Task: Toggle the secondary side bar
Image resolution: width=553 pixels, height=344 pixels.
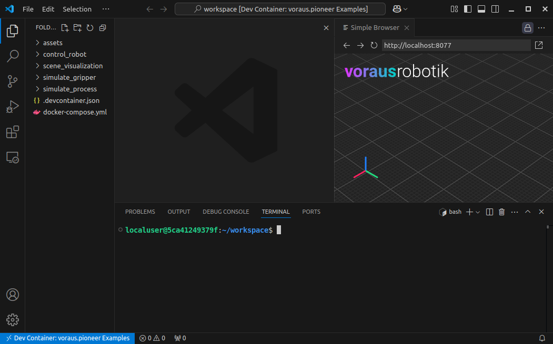Action: click(495, 9)
